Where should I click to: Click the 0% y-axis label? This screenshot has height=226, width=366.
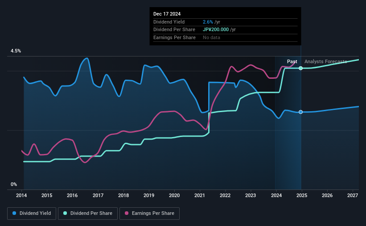(x=14, y=184)
